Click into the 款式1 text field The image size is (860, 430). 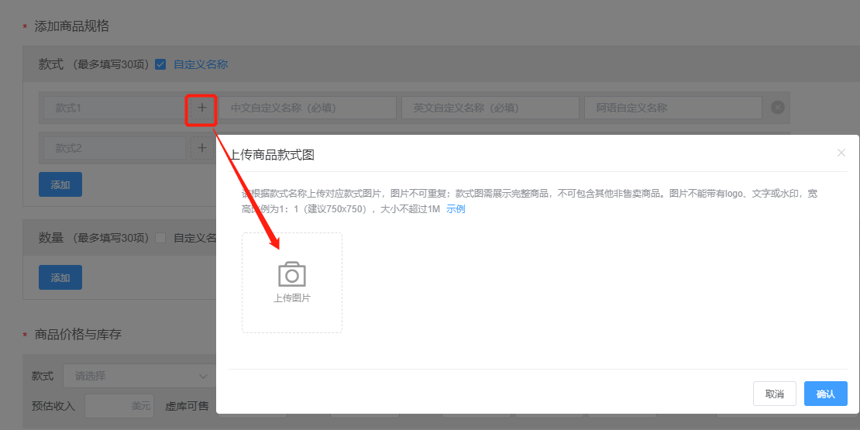click(113, 108)
